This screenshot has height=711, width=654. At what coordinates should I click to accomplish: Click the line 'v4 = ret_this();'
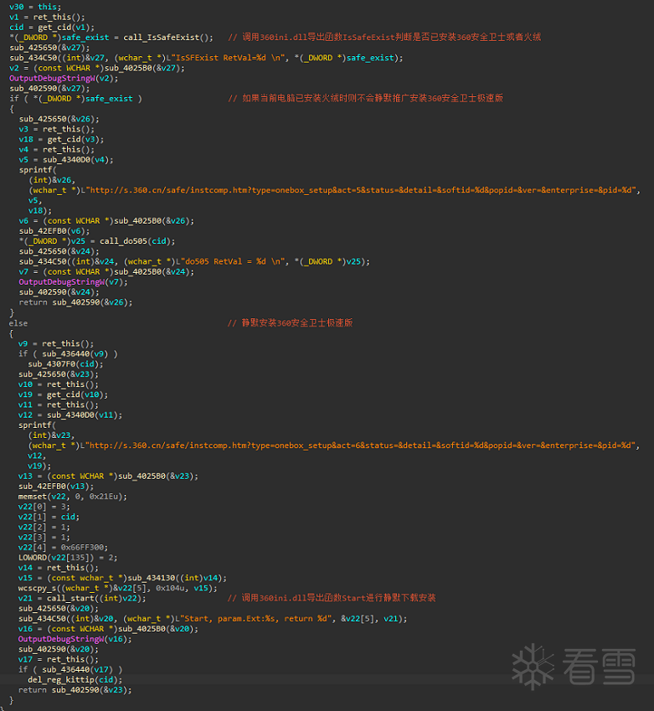tap(57, 150)
